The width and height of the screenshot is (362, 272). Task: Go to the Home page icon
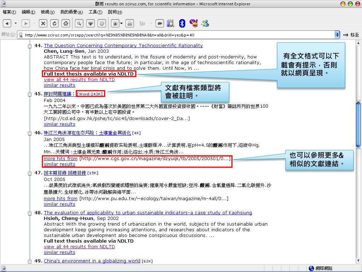66,23
